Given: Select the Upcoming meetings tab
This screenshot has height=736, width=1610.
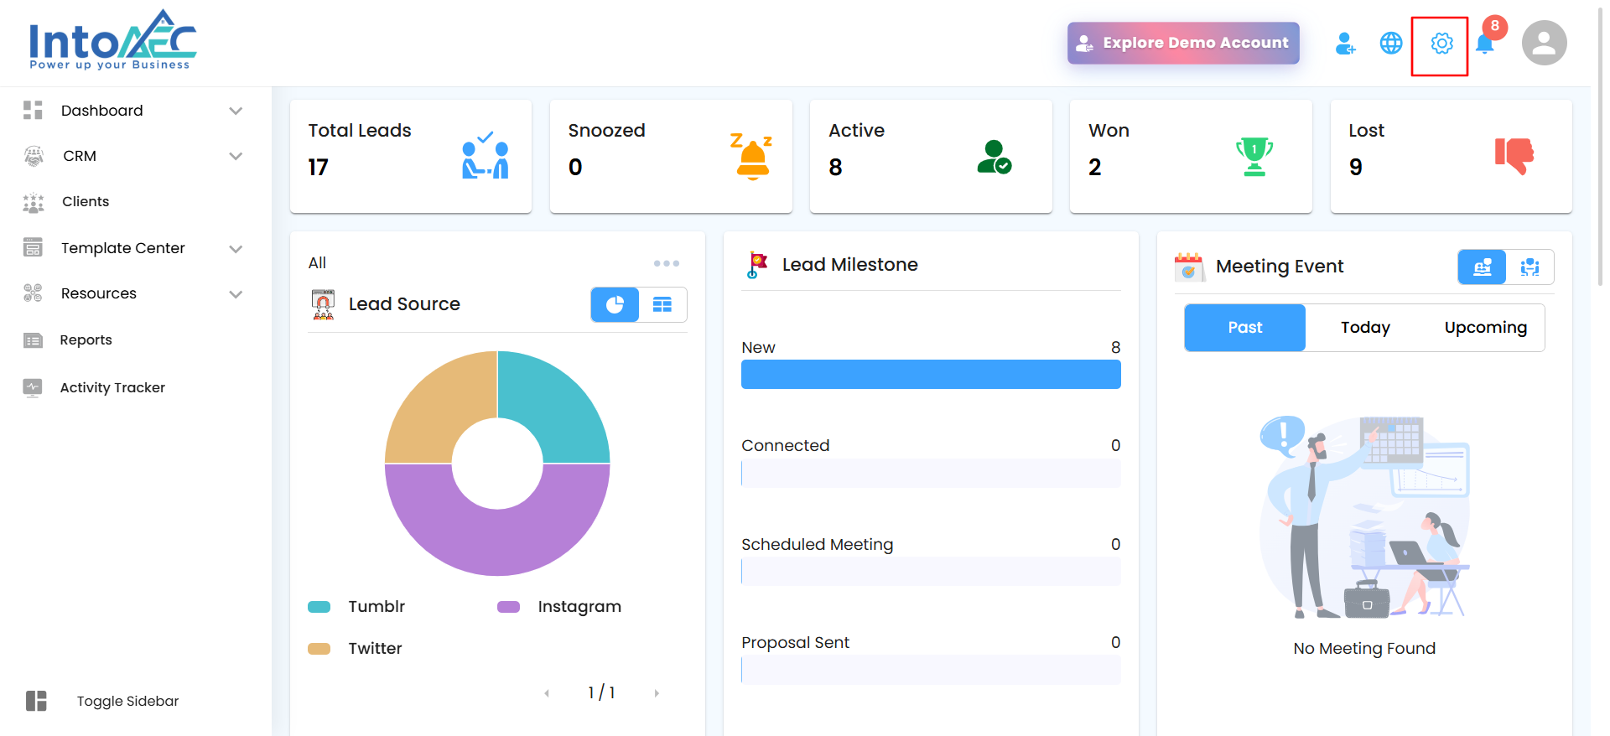Looking at the screenshot, I should click(x=1485, y=328).
